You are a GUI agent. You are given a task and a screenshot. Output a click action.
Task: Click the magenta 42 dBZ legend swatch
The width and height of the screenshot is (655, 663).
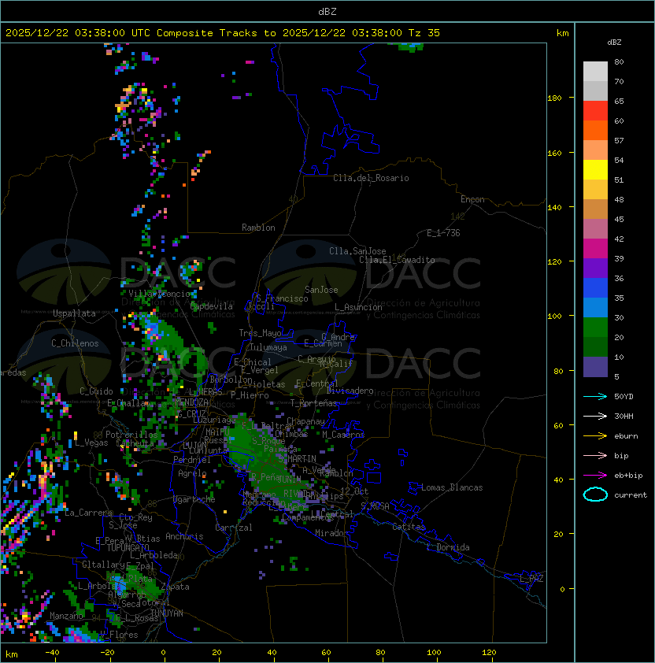pos(595,248)
